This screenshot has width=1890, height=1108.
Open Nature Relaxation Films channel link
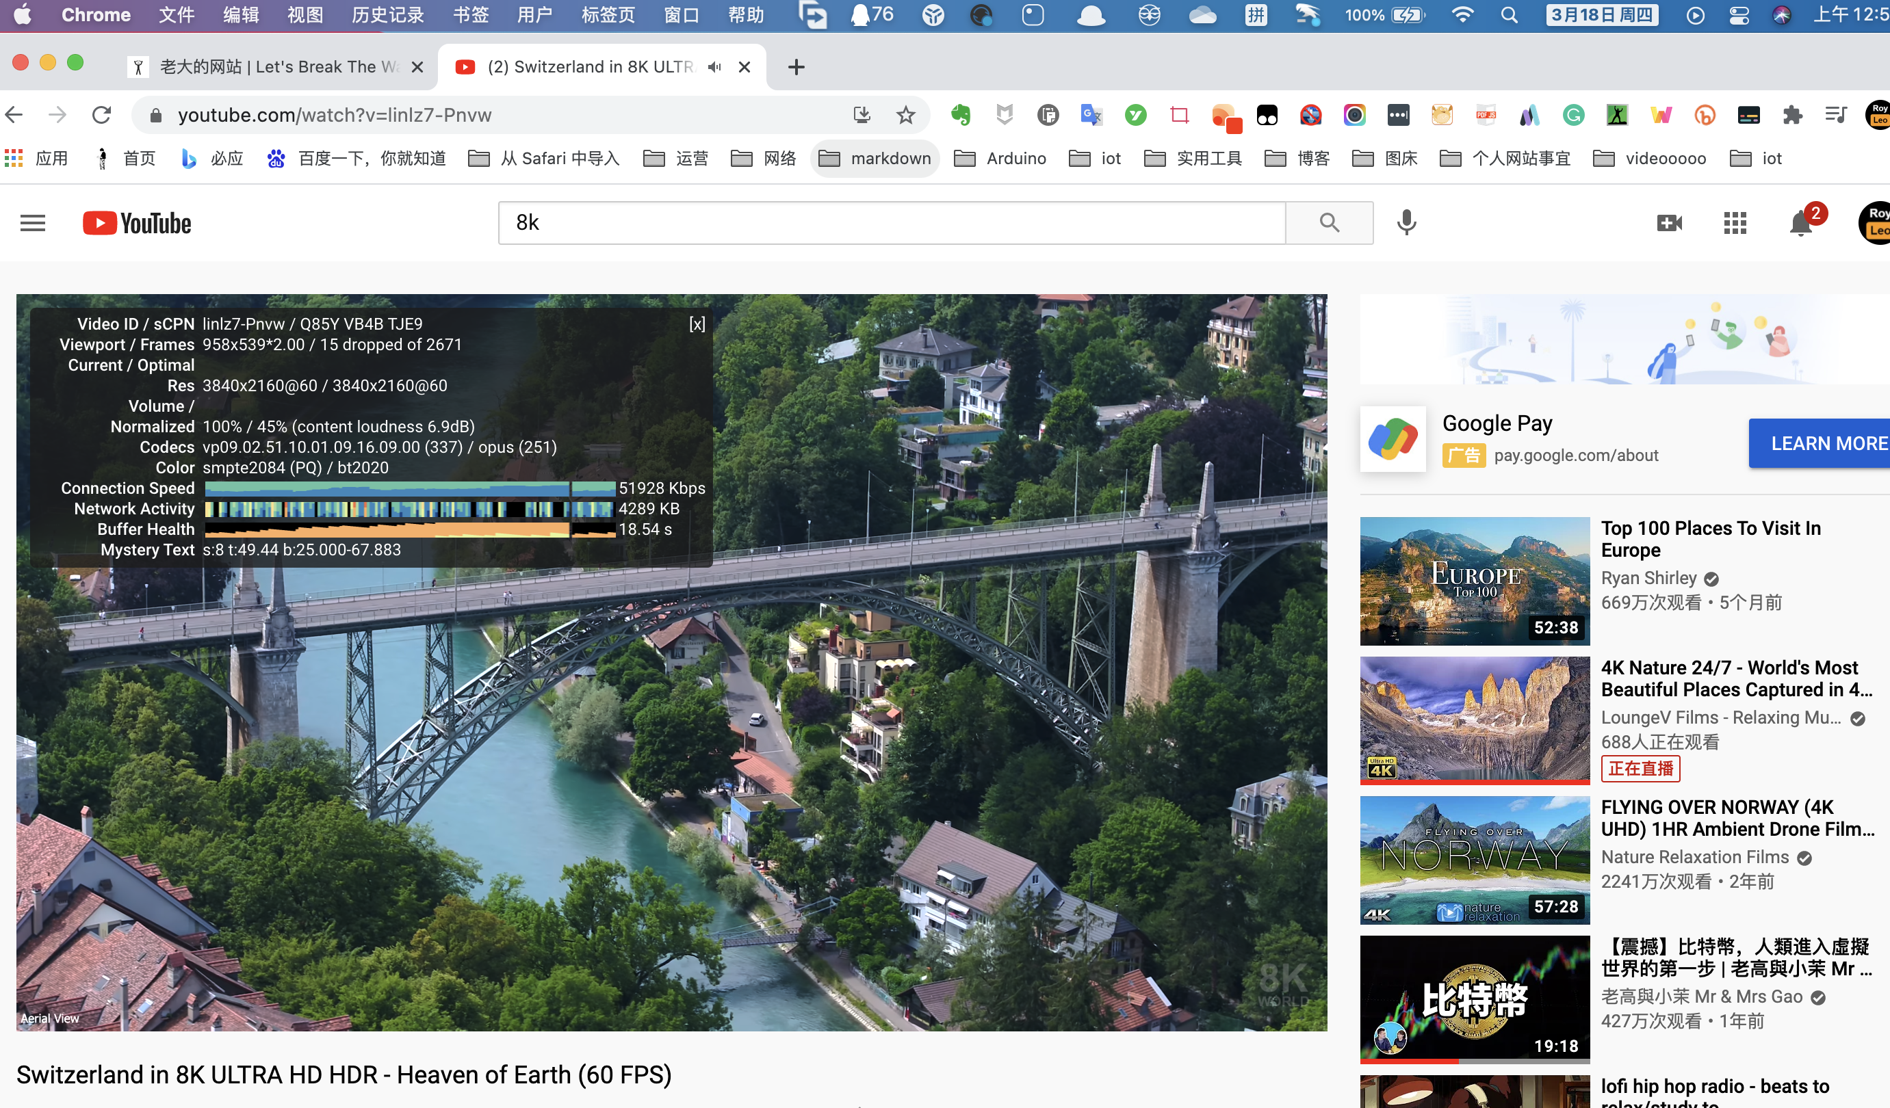pyautogui.click(x=1695, y=857)
